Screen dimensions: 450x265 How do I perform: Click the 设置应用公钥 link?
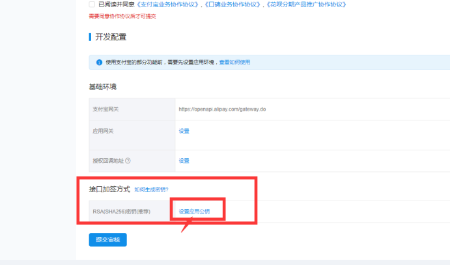coord(194,212)
